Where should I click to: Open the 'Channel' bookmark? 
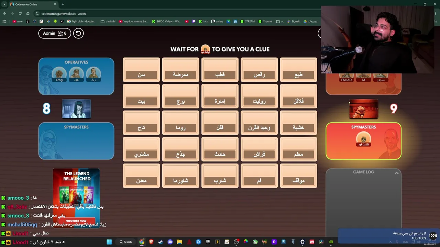coord(265,21)
